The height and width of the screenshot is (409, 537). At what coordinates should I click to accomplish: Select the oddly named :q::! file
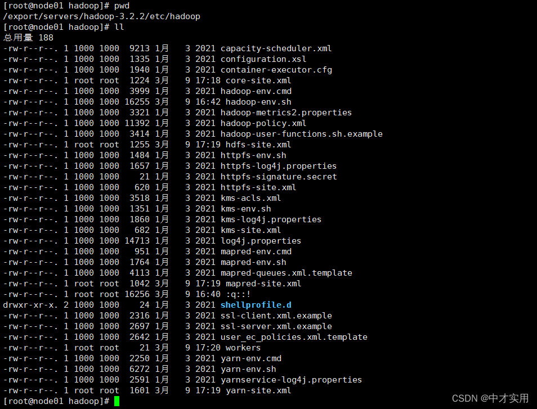point(238,294)
